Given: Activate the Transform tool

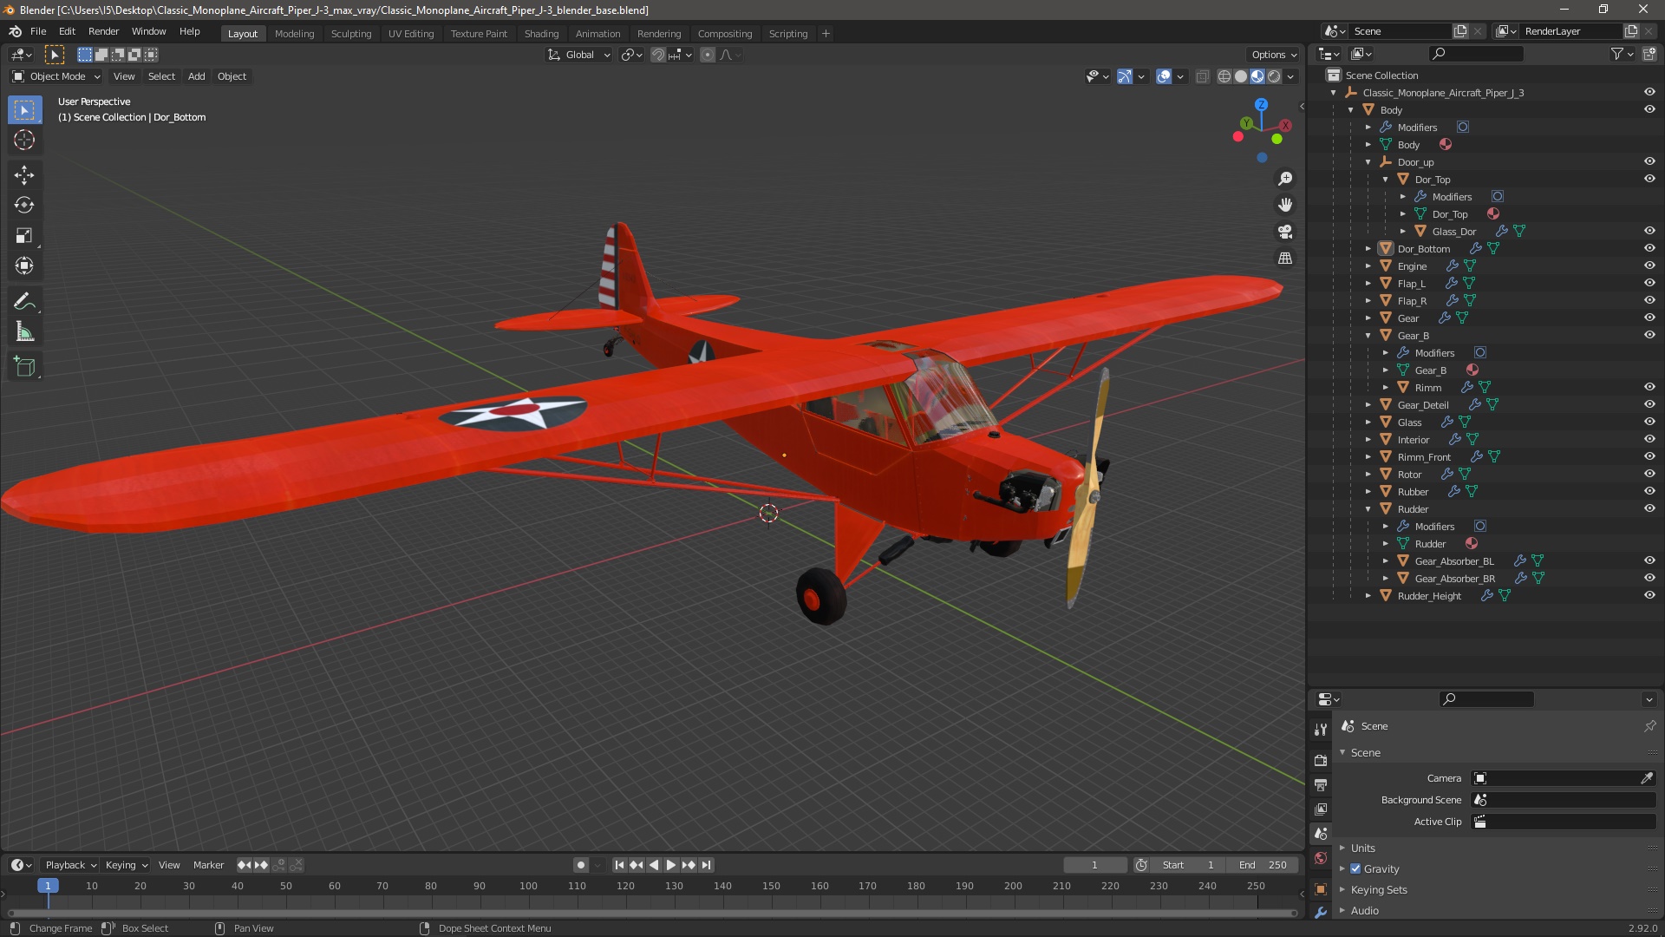Looking at the screenshot, I should click(x=24, y=266).
